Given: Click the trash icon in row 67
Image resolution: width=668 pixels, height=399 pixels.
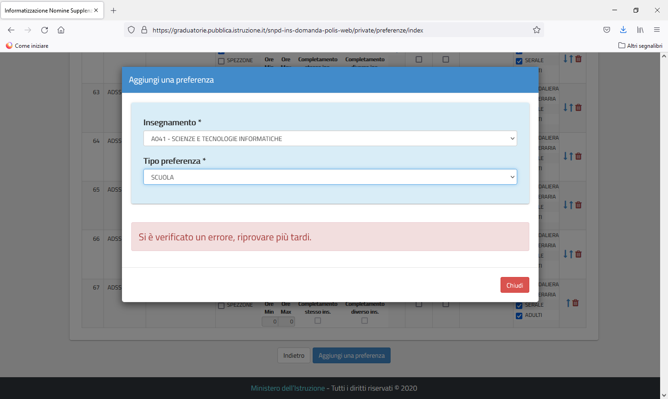Looking at the screenshot, I should (576, 303).
